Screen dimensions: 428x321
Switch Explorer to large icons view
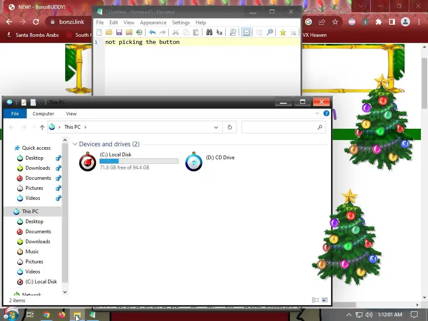click(x=324, y=300)
